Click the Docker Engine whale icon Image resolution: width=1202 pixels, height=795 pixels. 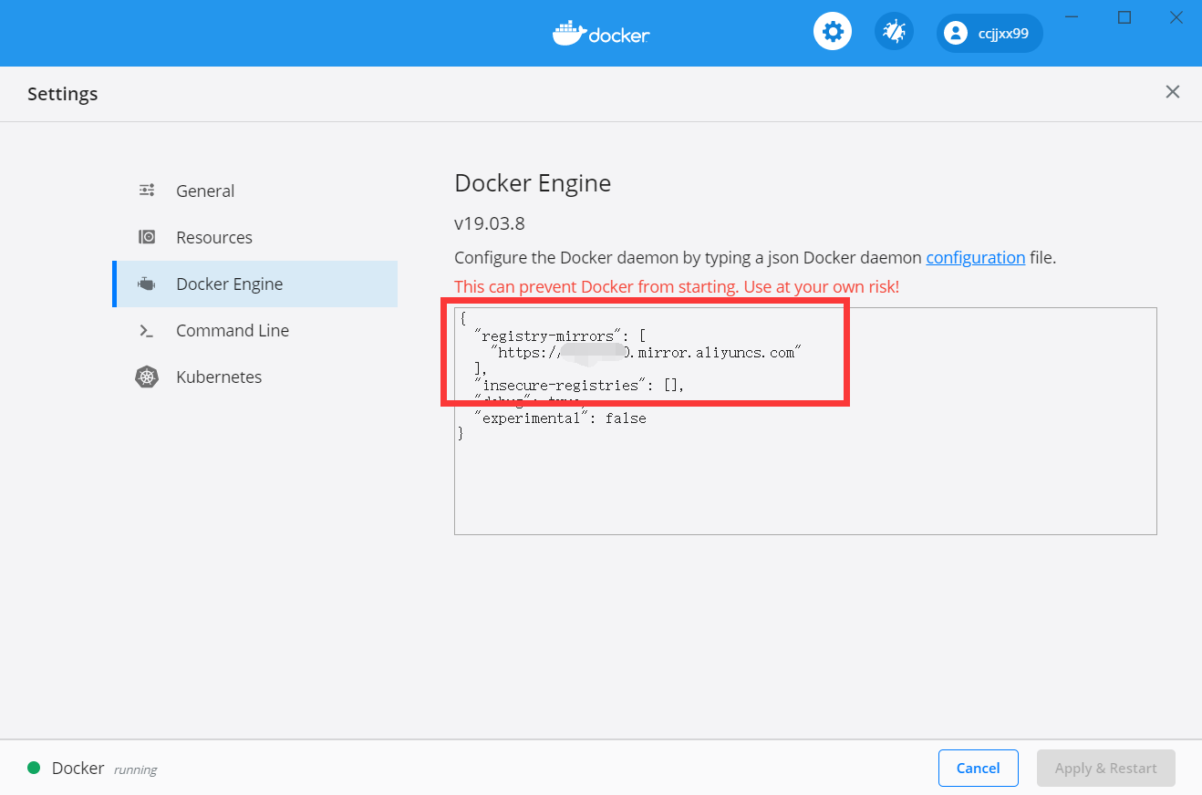147,284
